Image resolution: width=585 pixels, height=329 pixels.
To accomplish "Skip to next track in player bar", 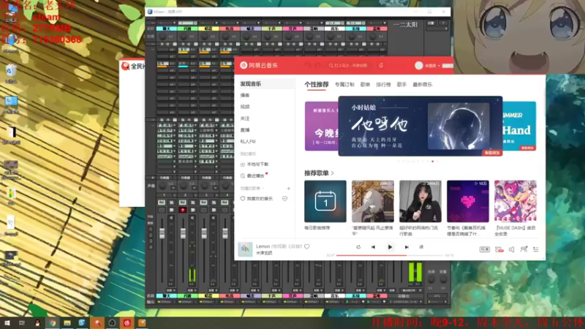I will (407, 247).
